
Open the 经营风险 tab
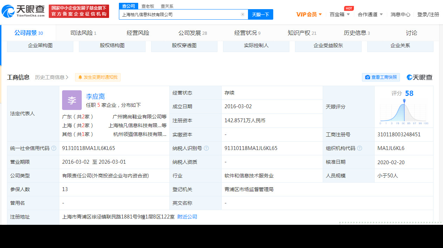(138, 33)
